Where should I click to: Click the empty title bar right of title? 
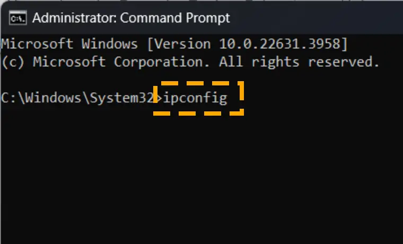[x=316, y=18]
